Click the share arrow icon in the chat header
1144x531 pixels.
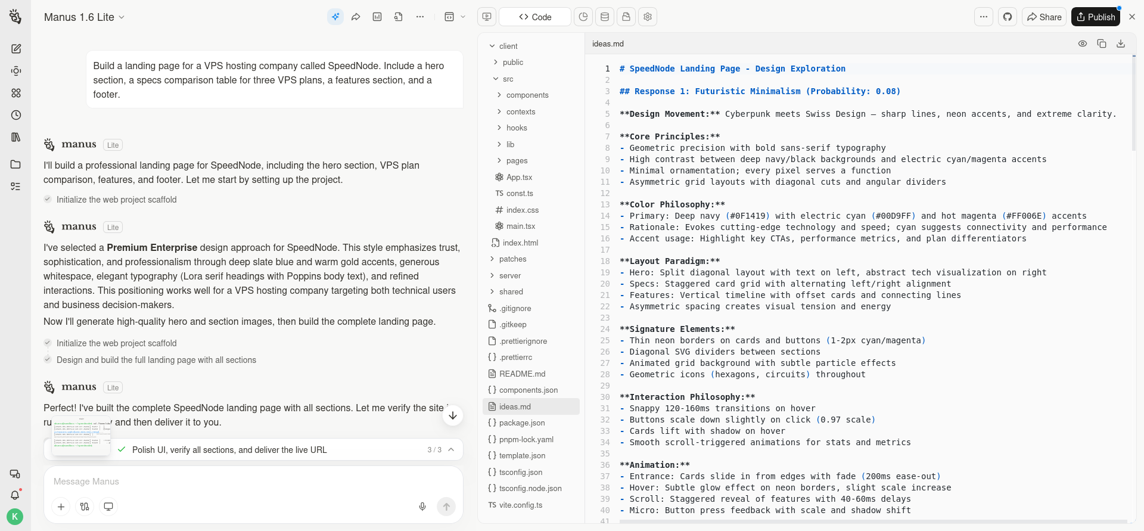pos(356,17)
